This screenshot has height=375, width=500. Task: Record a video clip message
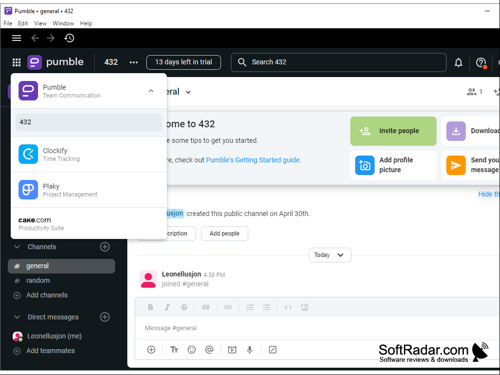pos(232,350)
